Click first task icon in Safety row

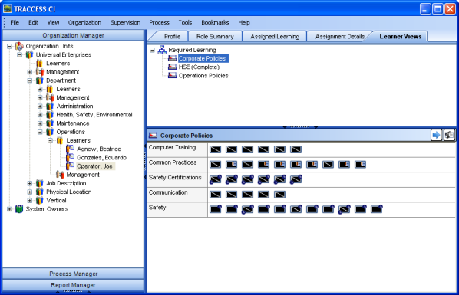coord(216,209)
